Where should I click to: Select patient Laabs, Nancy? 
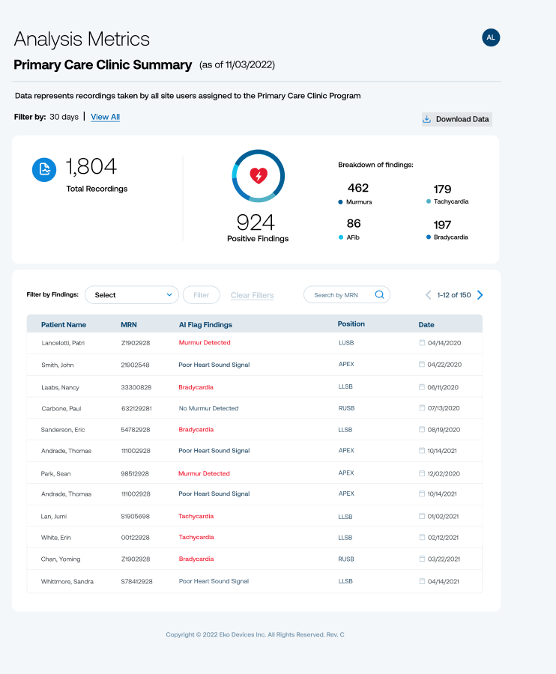click(x=60, y=387)
